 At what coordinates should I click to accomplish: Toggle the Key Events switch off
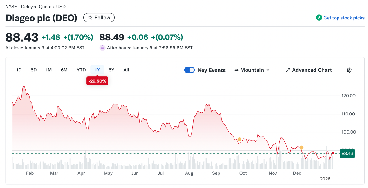[x=190, y=70]
